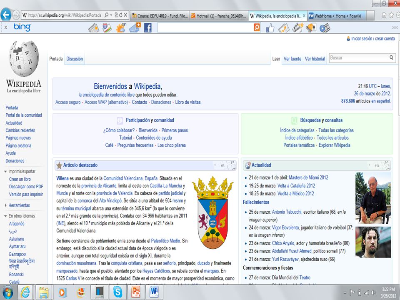The width and height of the screenshot is (400, 300).
Task: Close the Bing toolbar with its x
Action: [x=5, y=27]
